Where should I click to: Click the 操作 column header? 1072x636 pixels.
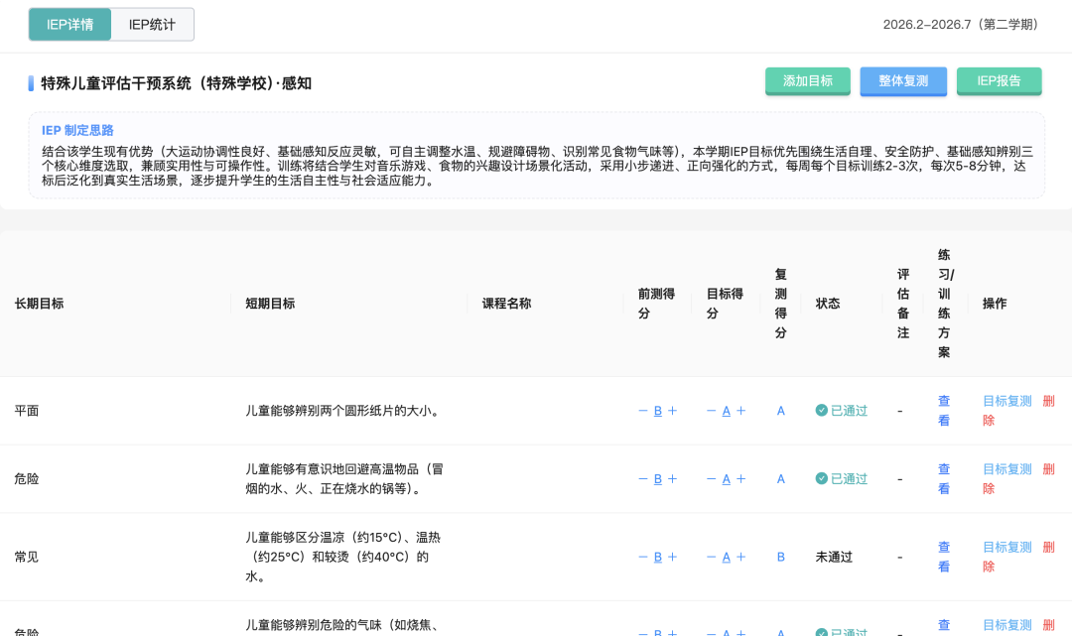coord(995,304)
